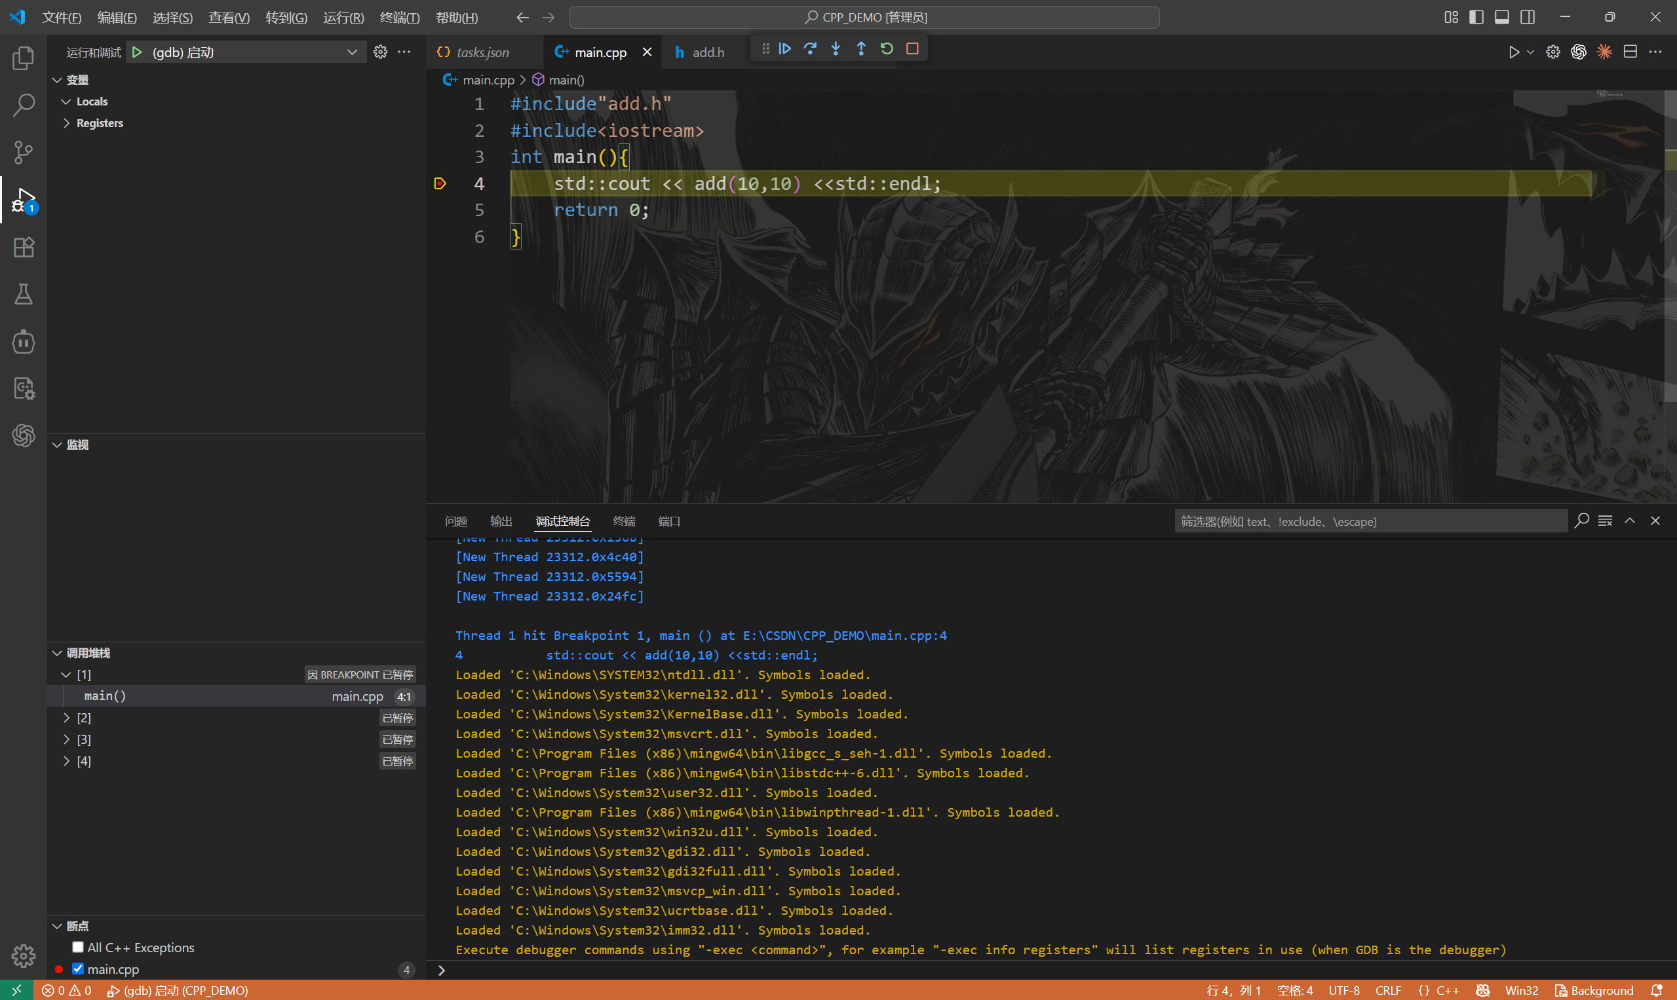The width and height of the screenshot is (1677, 1000).
Task: Open run dropdown arrow beside editor play button
Action: tap(1530, 52)
